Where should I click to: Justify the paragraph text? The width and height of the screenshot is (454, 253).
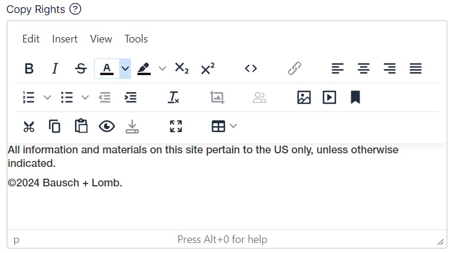[416, 68]
